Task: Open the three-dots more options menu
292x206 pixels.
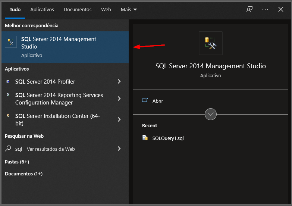Action: click(265, 9)
